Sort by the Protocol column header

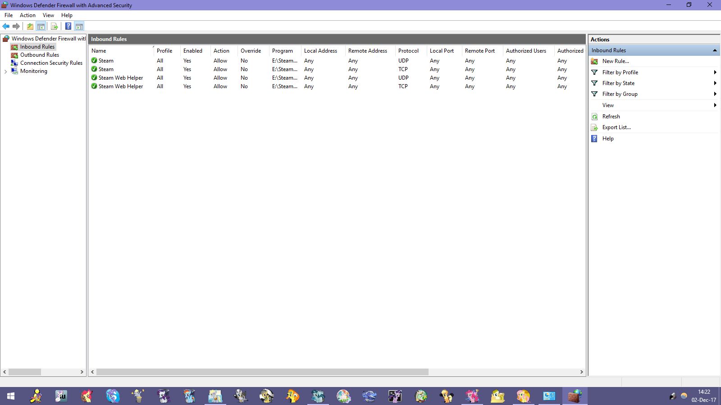click(x=411, y=51)
